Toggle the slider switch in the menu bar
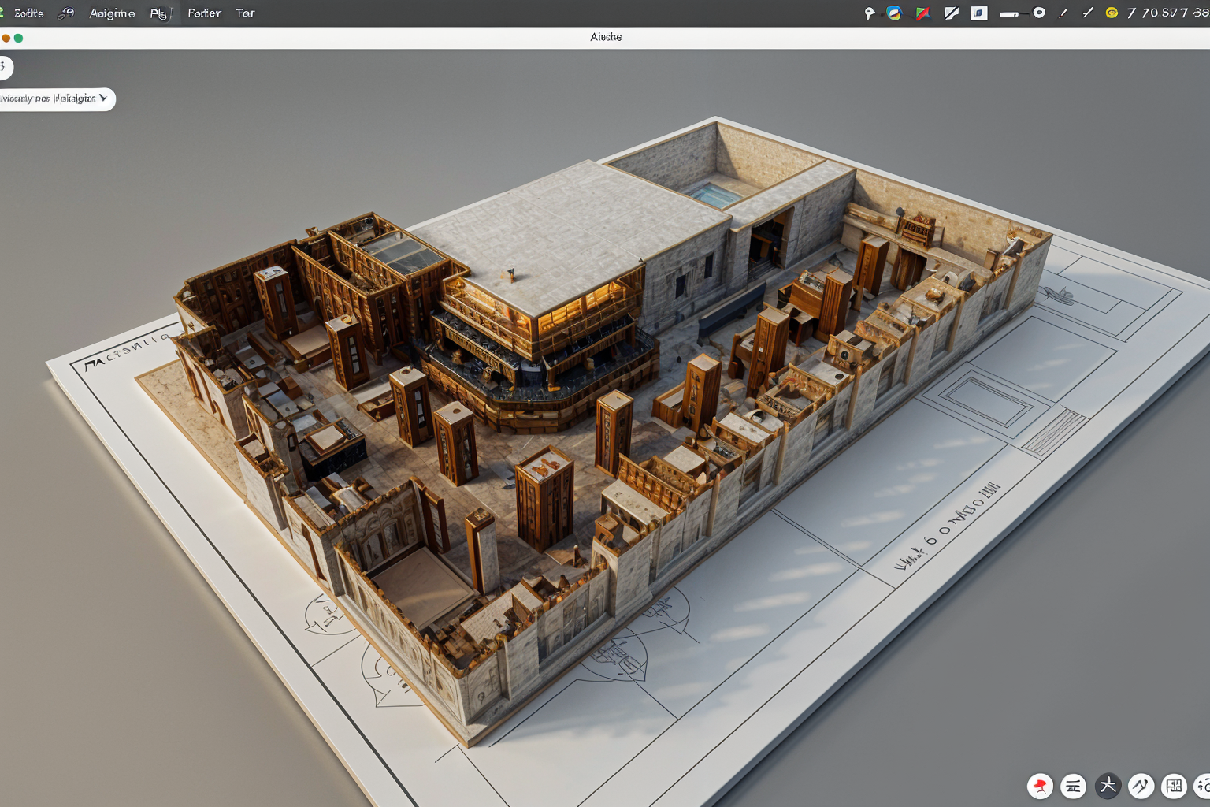The width and height of the screenshot is (1210, 807). click(1022, 13)
